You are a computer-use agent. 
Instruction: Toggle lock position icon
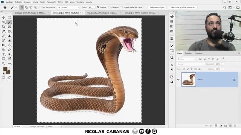pyautogui.click(x=192, y=69)
